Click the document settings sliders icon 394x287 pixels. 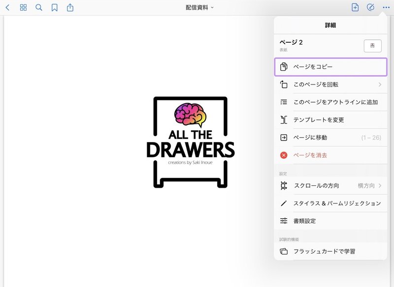pos(284,221)
